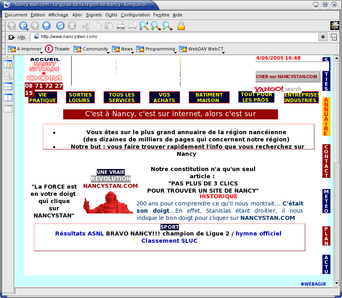Go up one level with the Up arrow

tap(12, 26)
